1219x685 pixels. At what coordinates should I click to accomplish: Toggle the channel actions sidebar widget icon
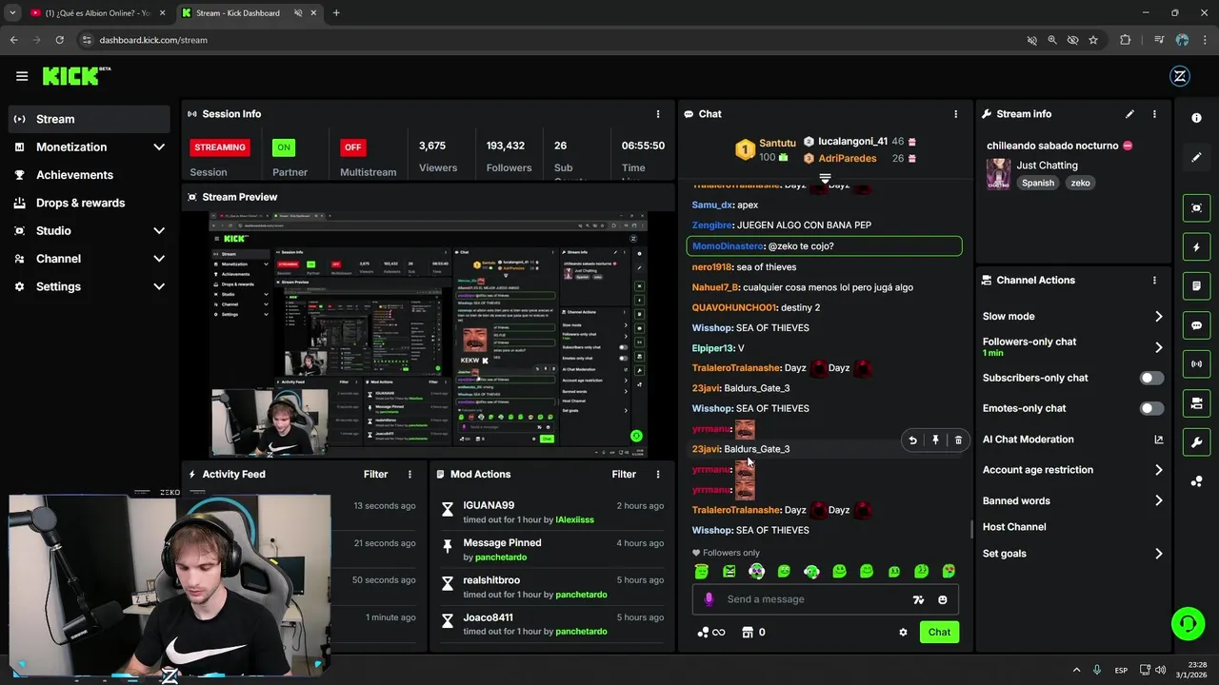(x=1196, y=403)
